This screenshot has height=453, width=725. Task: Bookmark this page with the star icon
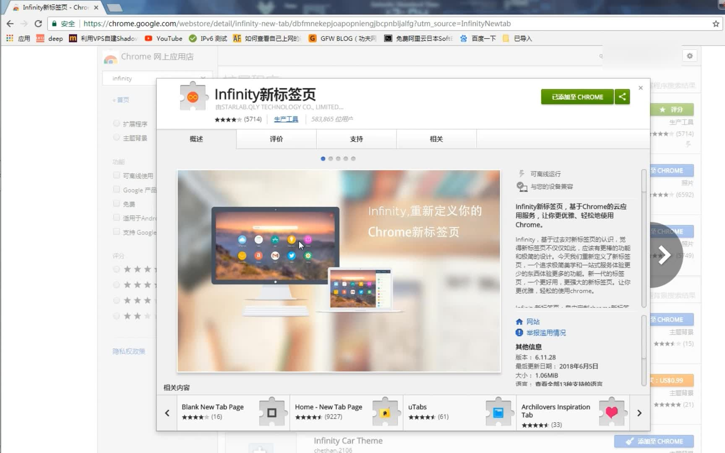(x=716, y=24)
